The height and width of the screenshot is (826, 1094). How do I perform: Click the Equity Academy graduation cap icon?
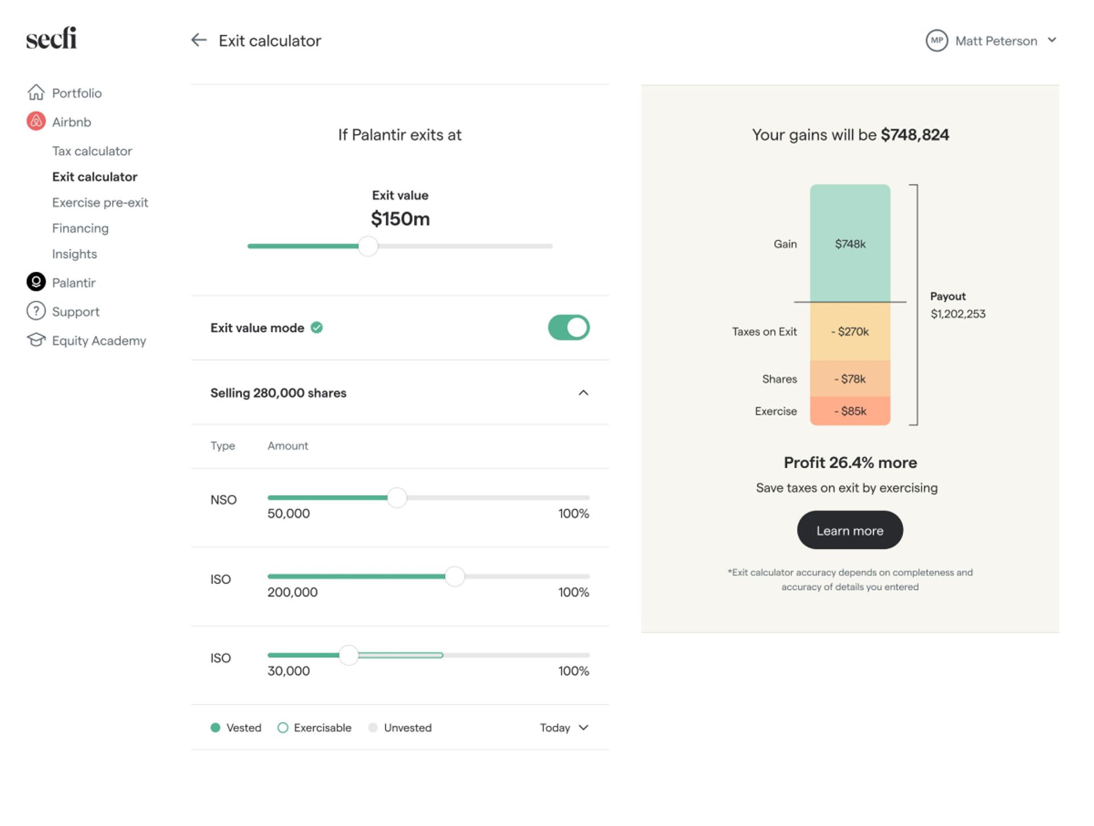pyautogui.click(x=36, y=340)
